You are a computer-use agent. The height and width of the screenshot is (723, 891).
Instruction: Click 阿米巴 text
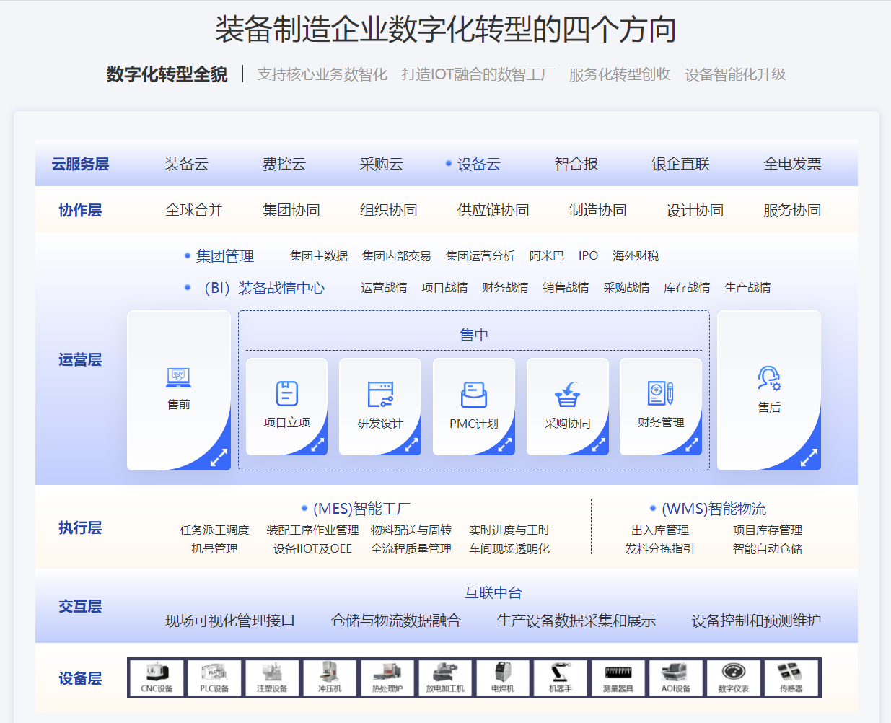tap(547, 256)
